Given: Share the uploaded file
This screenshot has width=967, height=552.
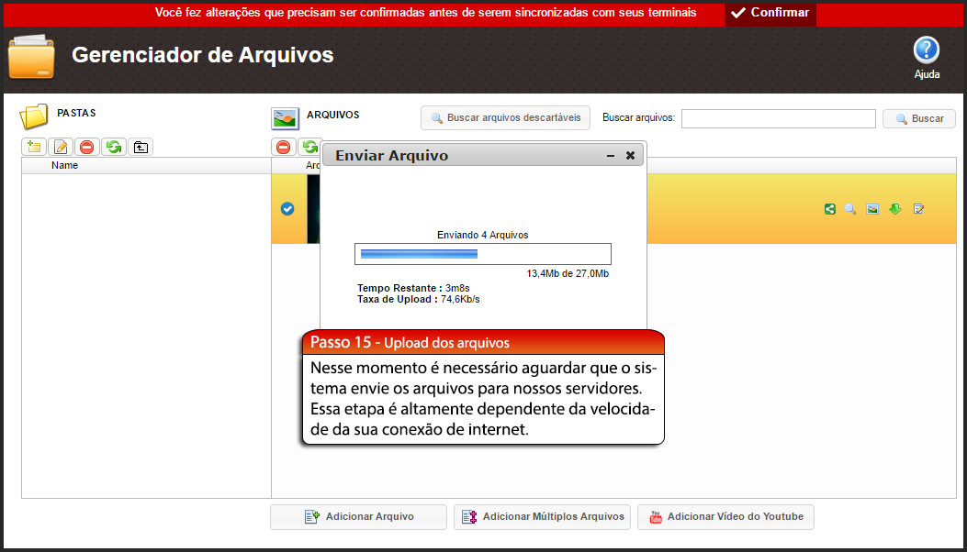Looking at the screenshot, I should coord(830,209).
